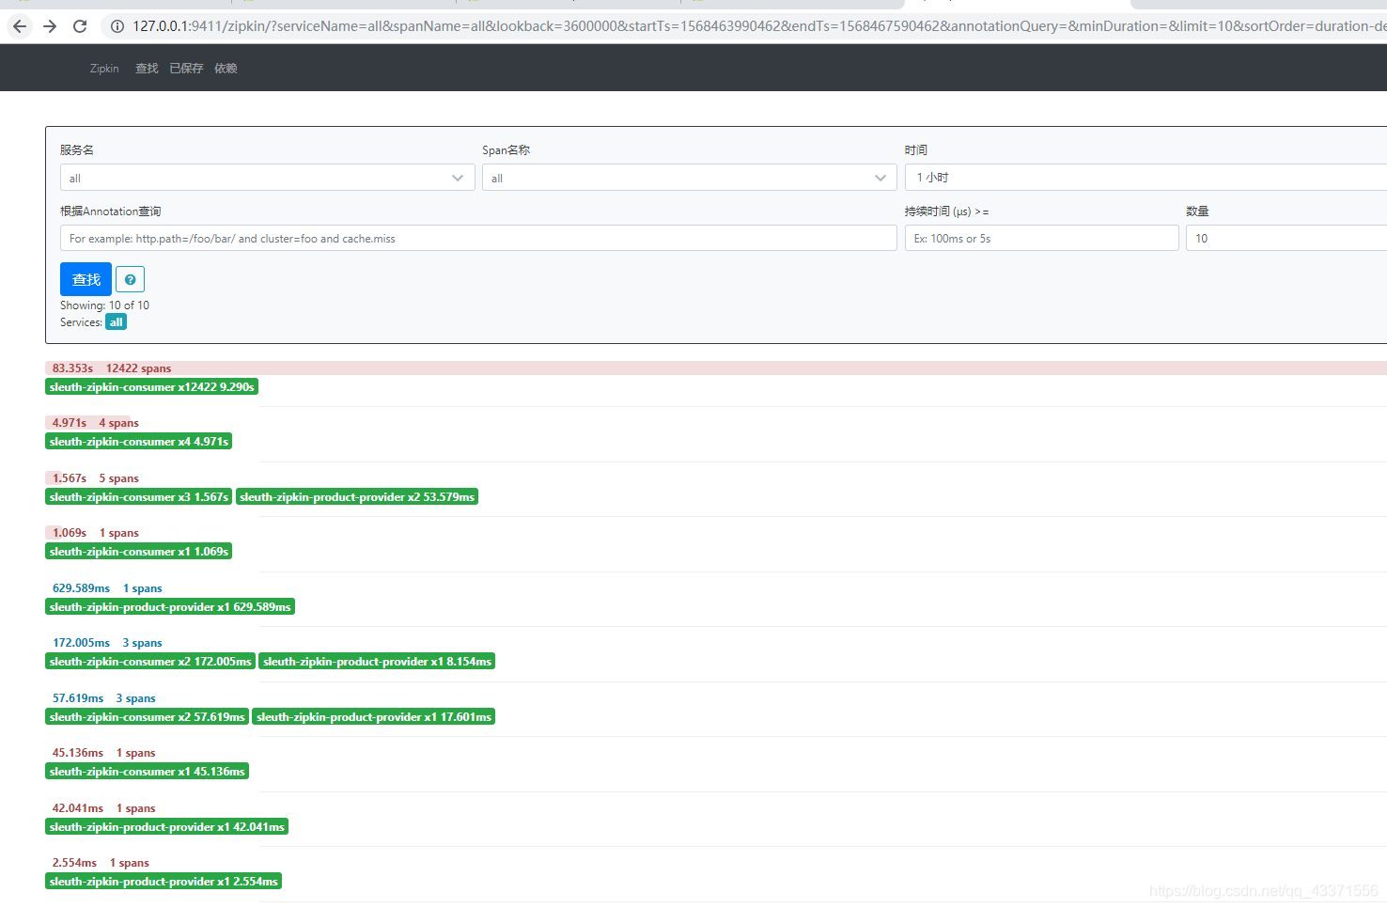Screen dimensions: 1387x908
Task: Click sleuth-zipkin-consumer x12422 9.290s label
Action: pyautogui.click(x=151, y=387)
